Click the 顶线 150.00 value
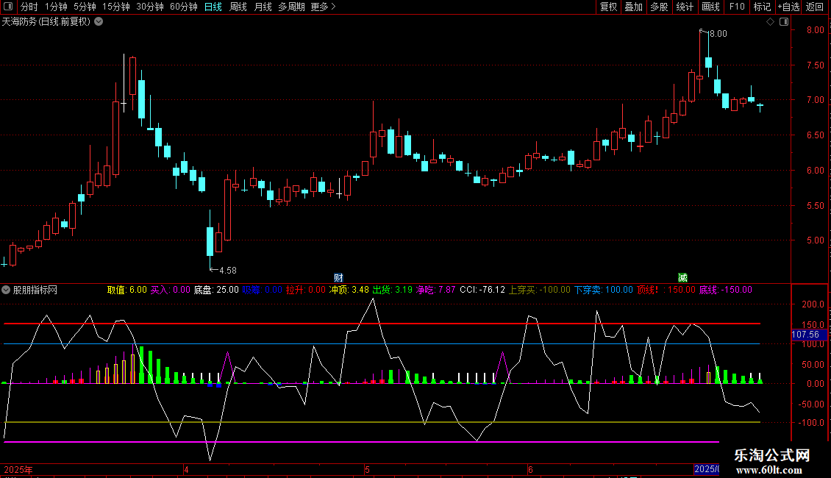 (666, 290)
